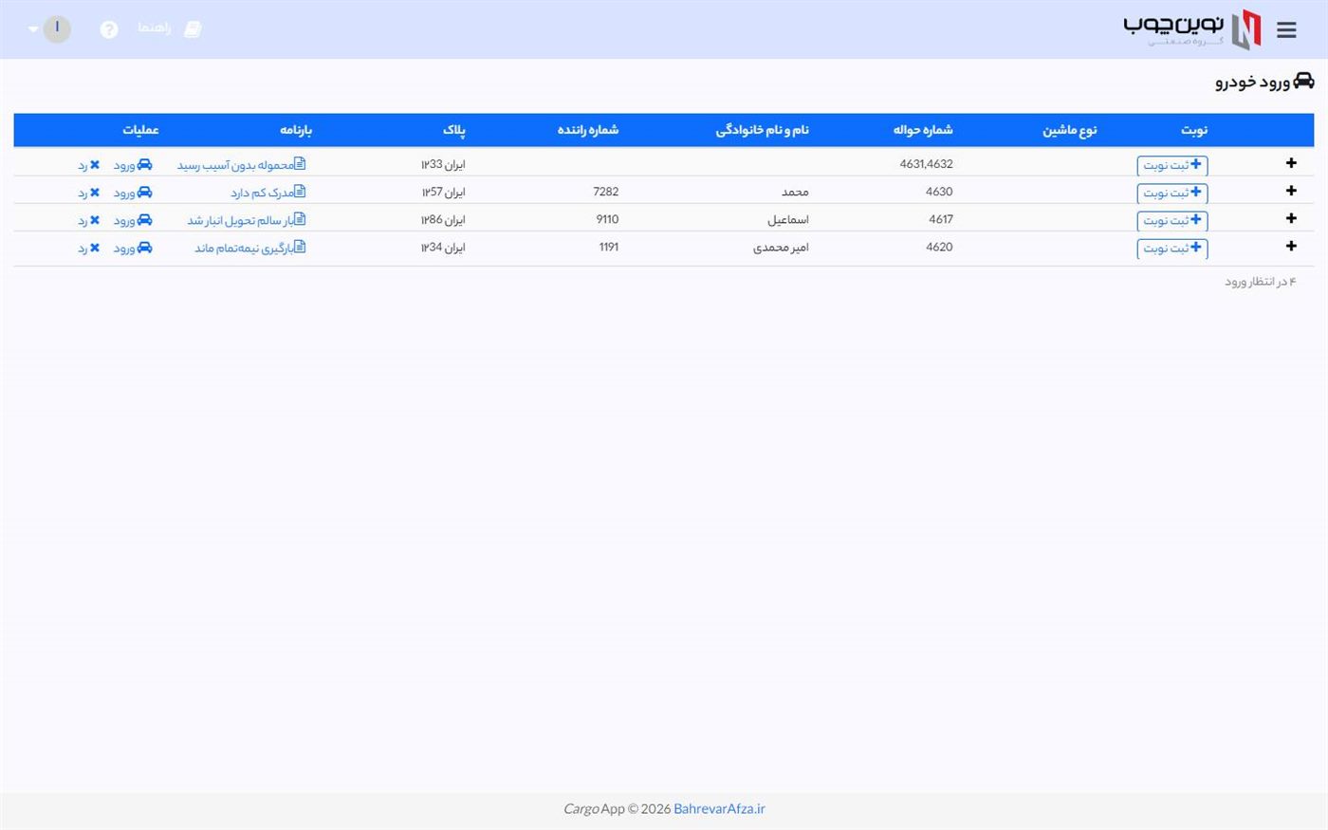
Task: Click ثبت نوبت for order 4630
Action: point(1172,193)
